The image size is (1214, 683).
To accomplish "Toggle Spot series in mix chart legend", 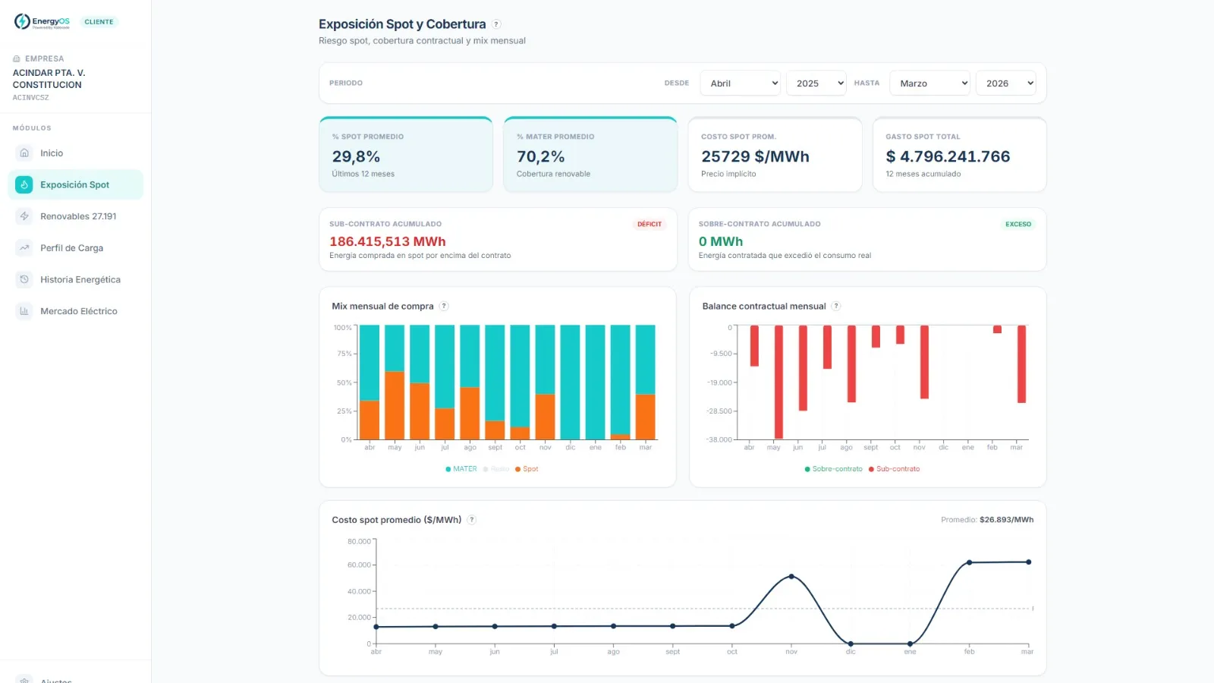I will coord(527,469).
